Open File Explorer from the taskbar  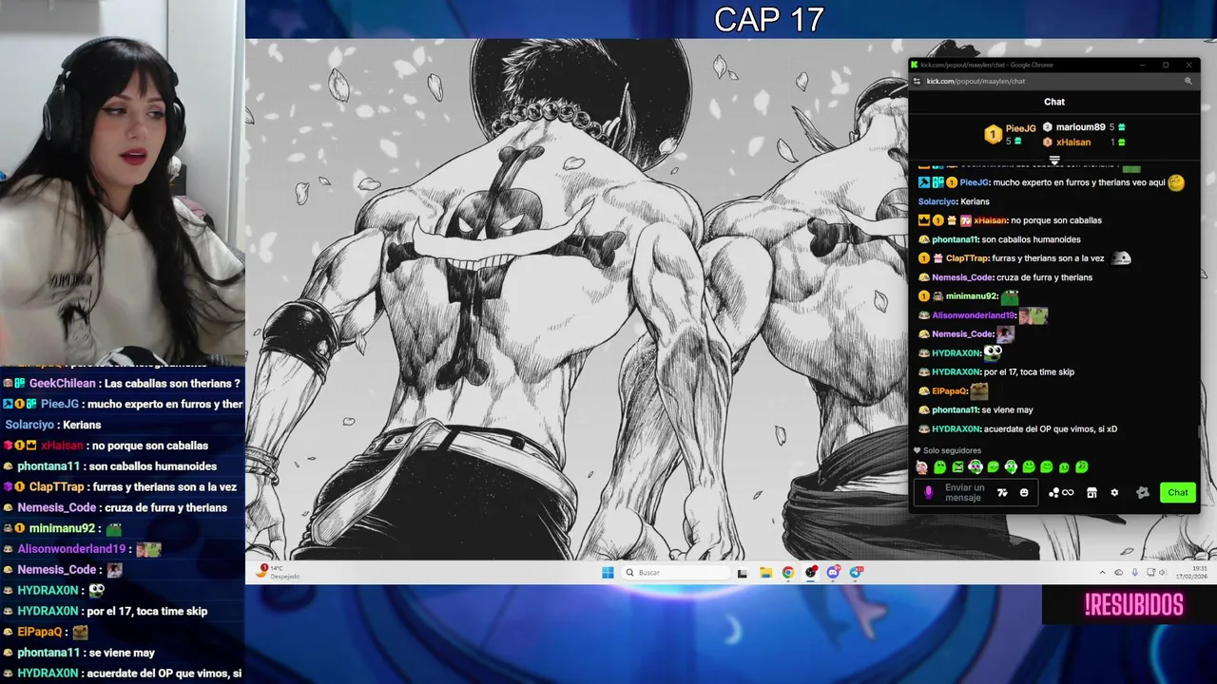click(x=765, y=572)
